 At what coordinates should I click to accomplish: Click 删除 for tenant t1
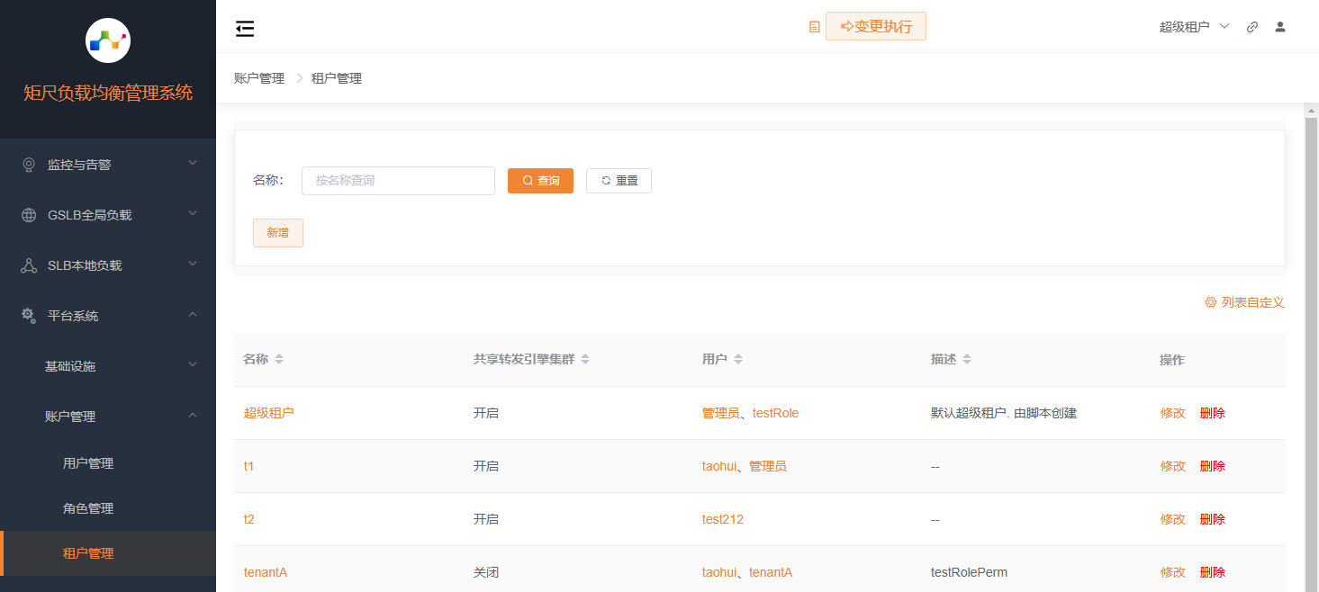(1212, 466)
